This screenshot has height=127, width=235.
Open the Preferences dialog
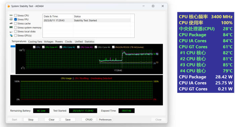click(x=105, y=120)
